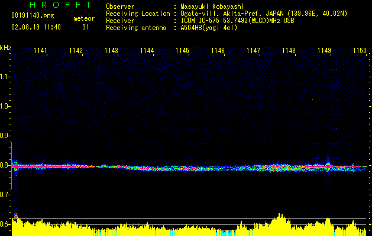Click the 0.6 kHz frequency label
Screen dimensions: 372x236
(4, 224)
